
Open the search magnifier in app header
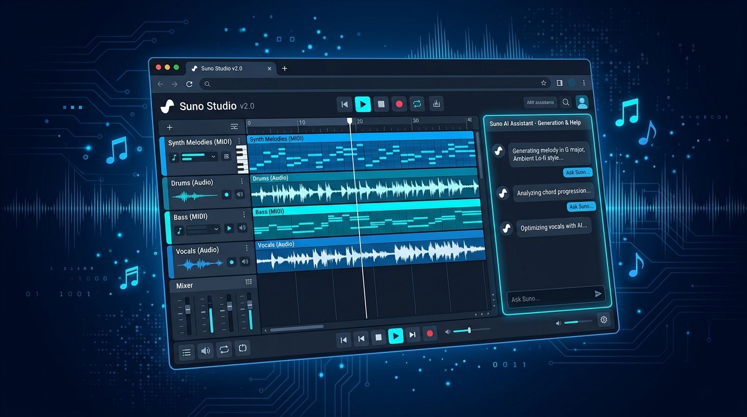coord(566,102)
